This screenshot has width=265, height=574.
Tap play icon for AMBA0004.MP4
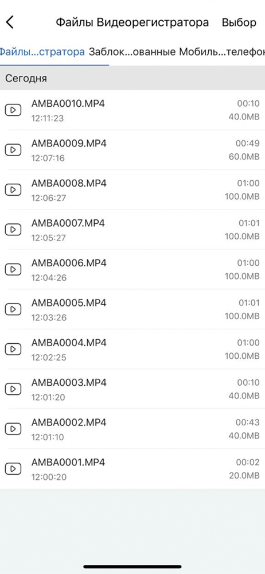pyautogui.click(x=13, y=349)
